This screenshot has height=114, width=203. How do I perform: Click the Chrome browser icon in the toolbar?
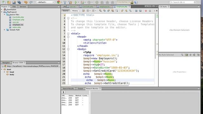point(58,2)
